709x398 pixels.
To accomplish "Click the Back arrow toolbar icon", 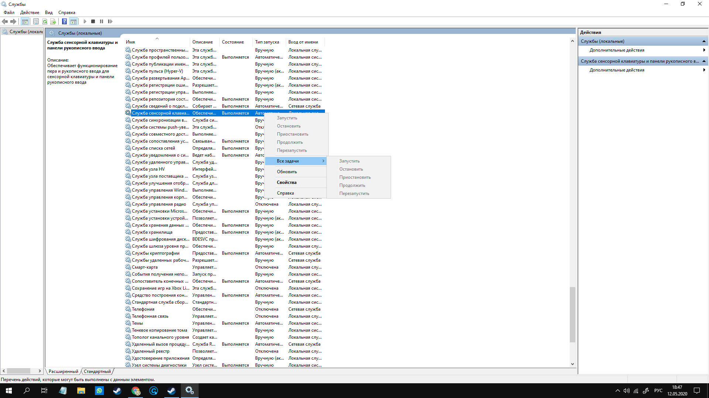I will point(5,21).
